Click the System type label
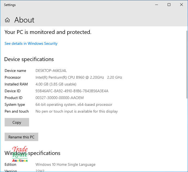188x172 pixels. click(15, 105)
